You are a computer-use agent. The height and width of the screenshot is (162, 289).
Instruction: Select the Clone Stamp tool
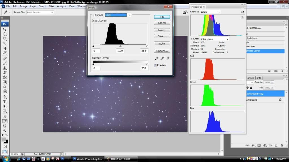5,68
